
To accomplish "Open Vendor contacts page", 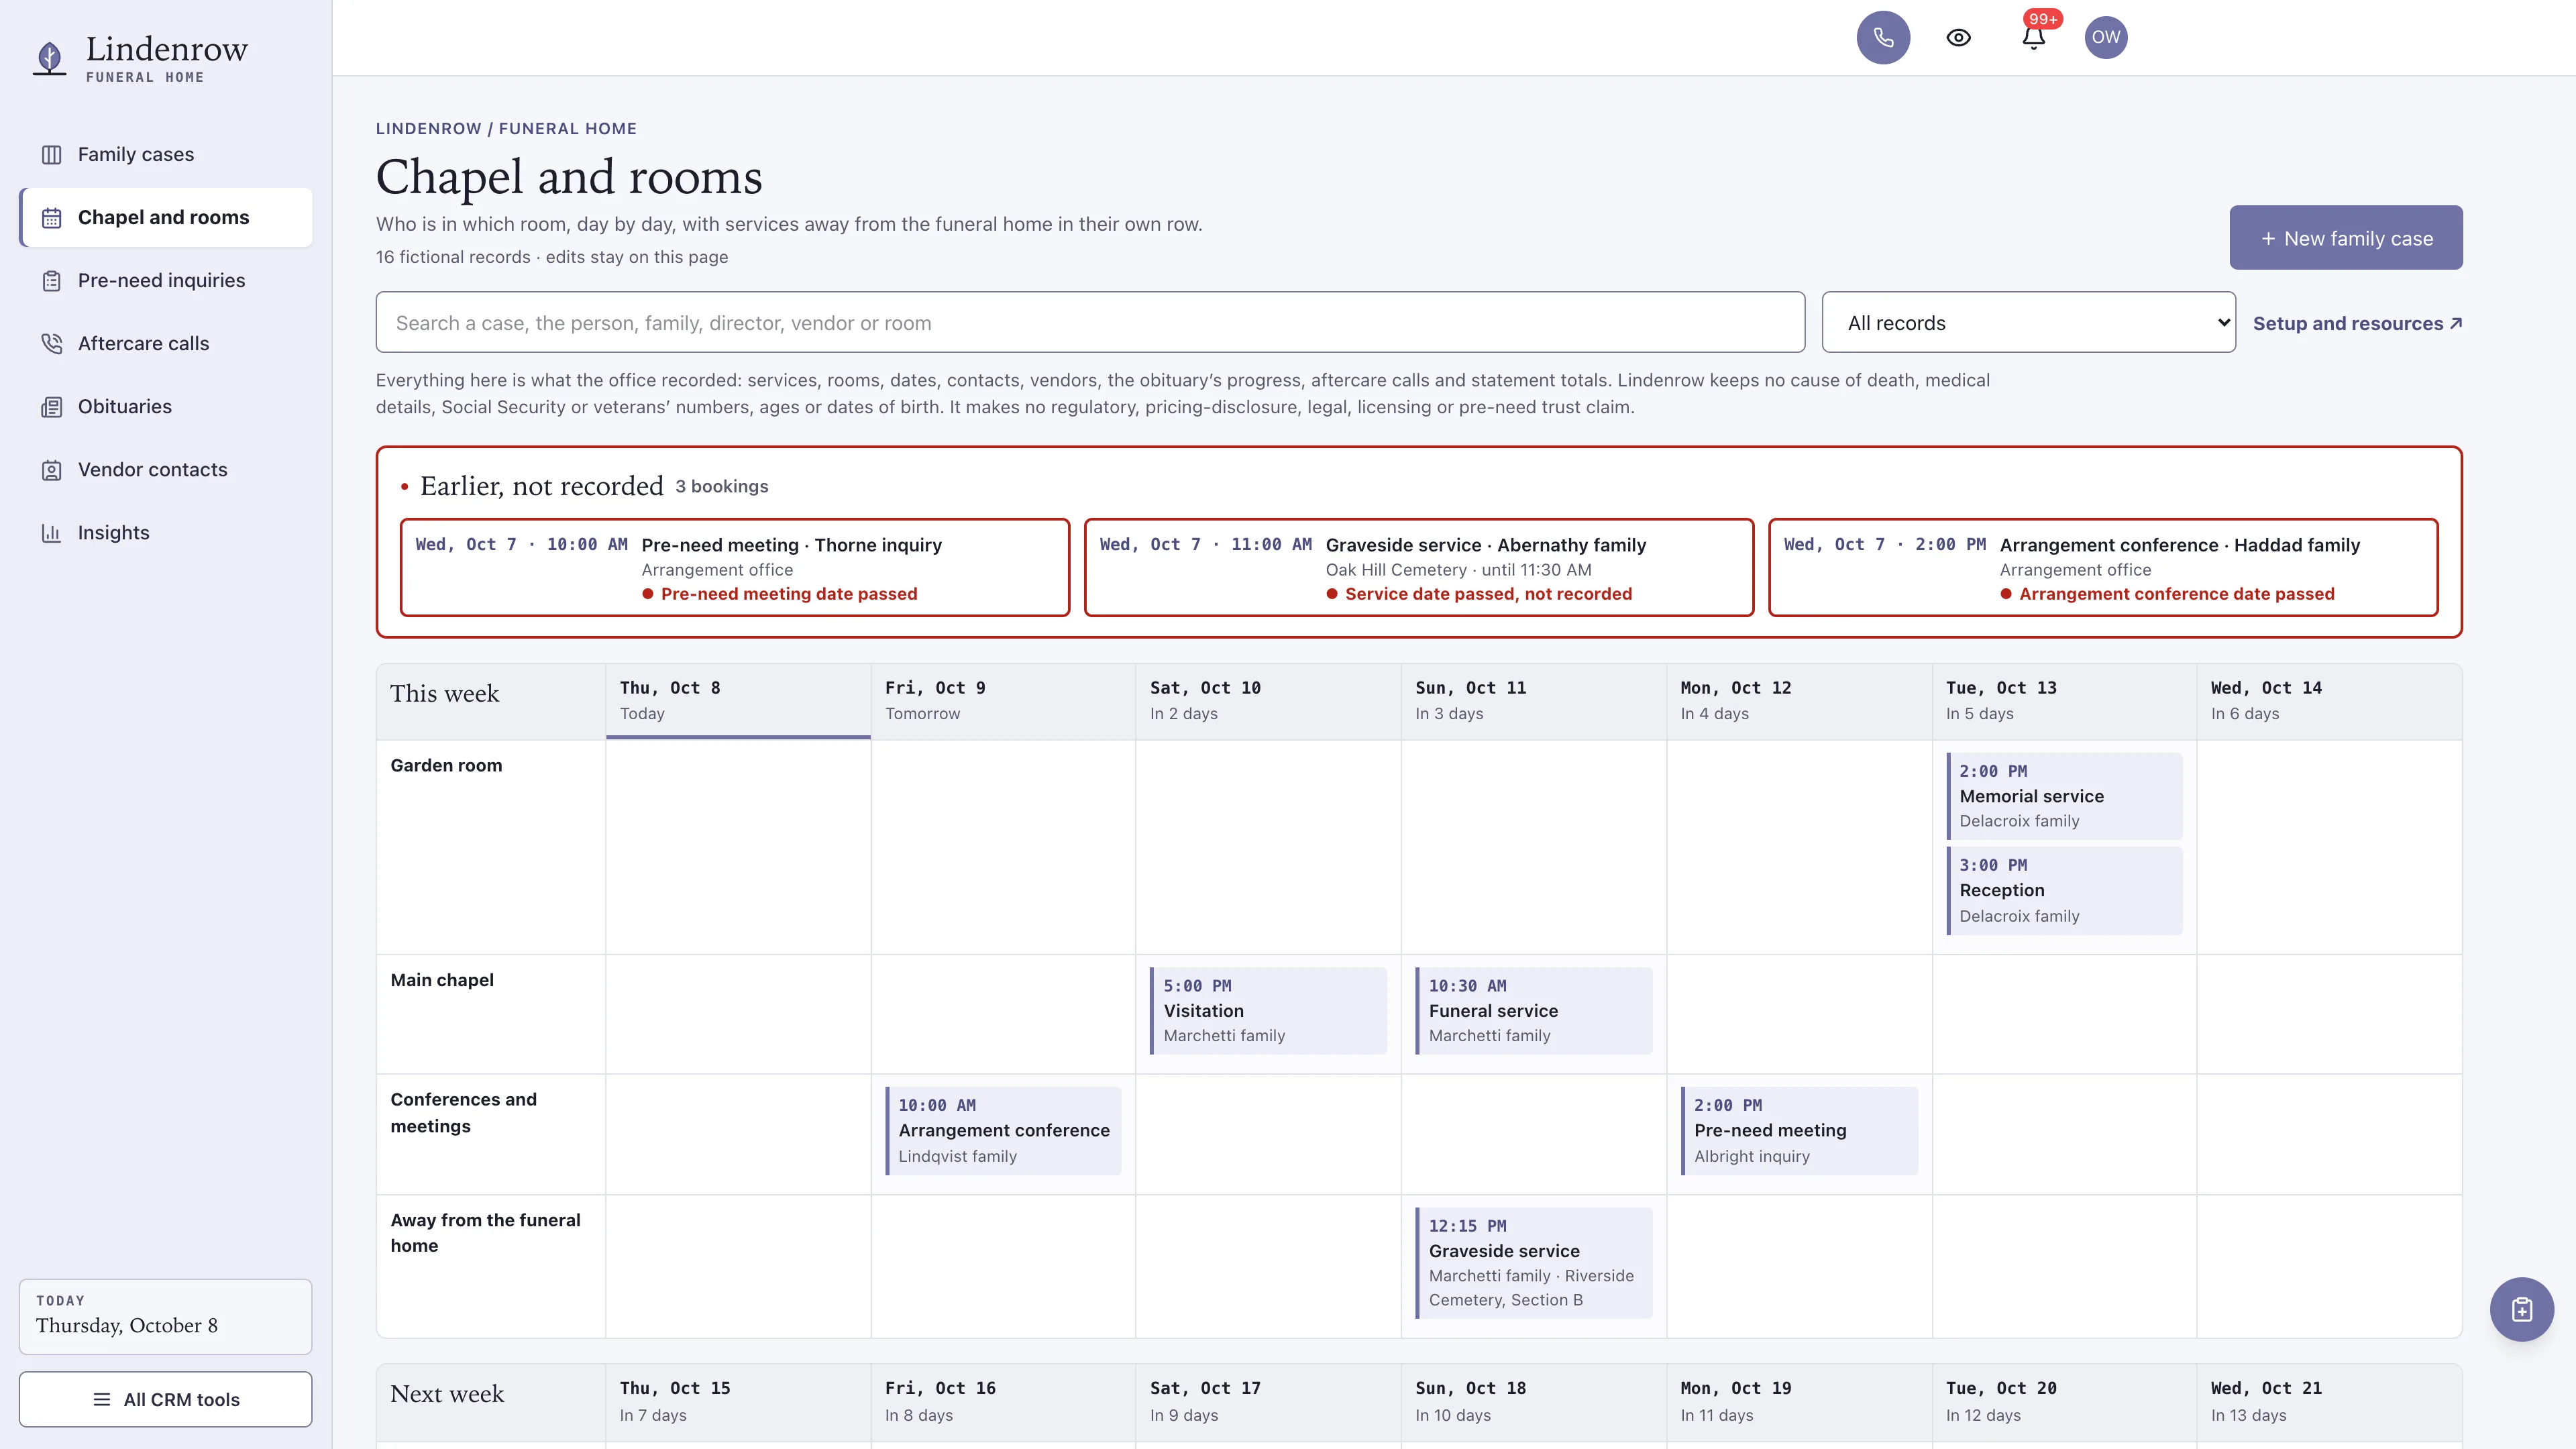I will [166, 470].
